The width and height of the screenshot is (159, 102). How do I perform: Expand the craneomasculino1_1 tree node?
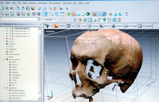point(7,28)
